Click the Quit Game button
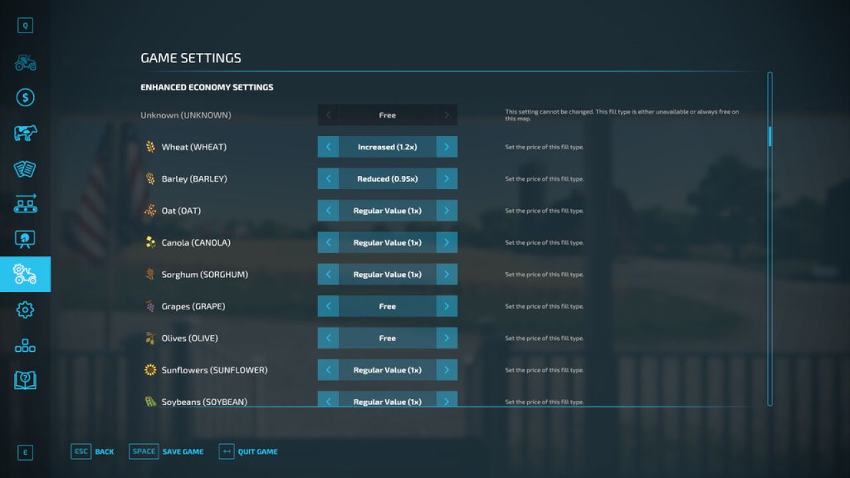The image size is (850, 478). pos(248,451)
